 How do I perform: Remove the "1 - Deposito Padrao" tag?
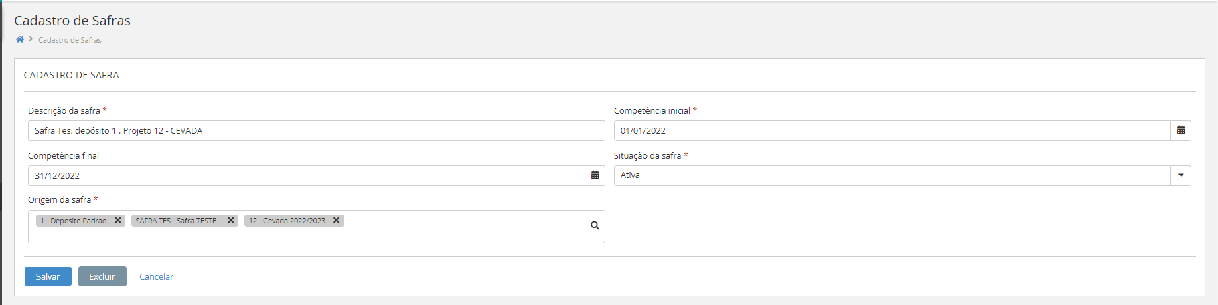coord(118,220)
